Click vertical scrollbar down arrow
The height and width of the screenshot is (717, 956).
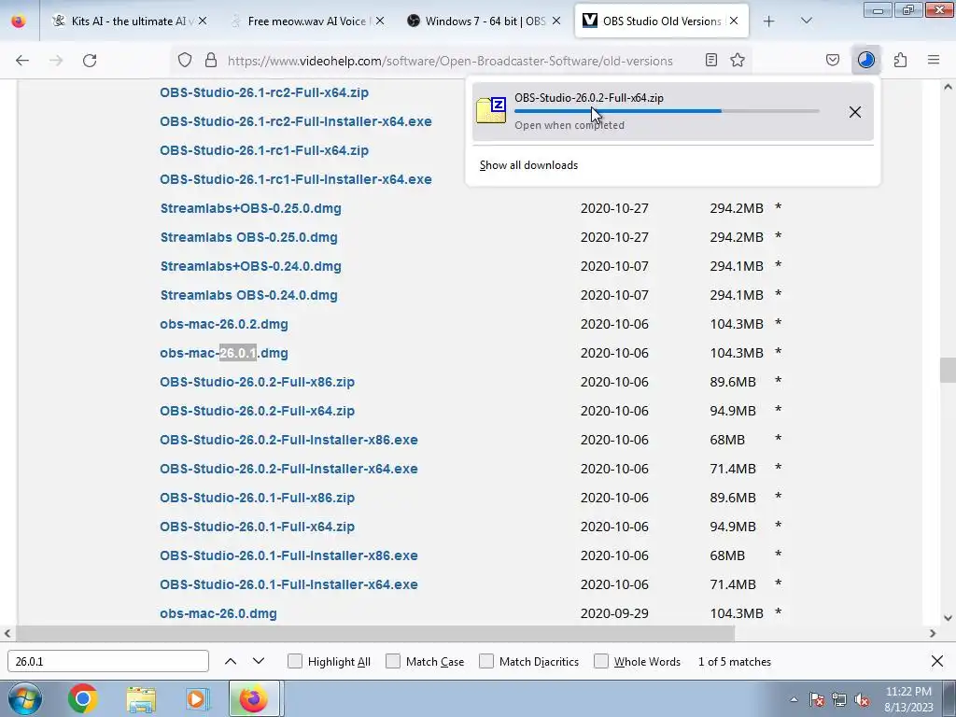point(948,618)
